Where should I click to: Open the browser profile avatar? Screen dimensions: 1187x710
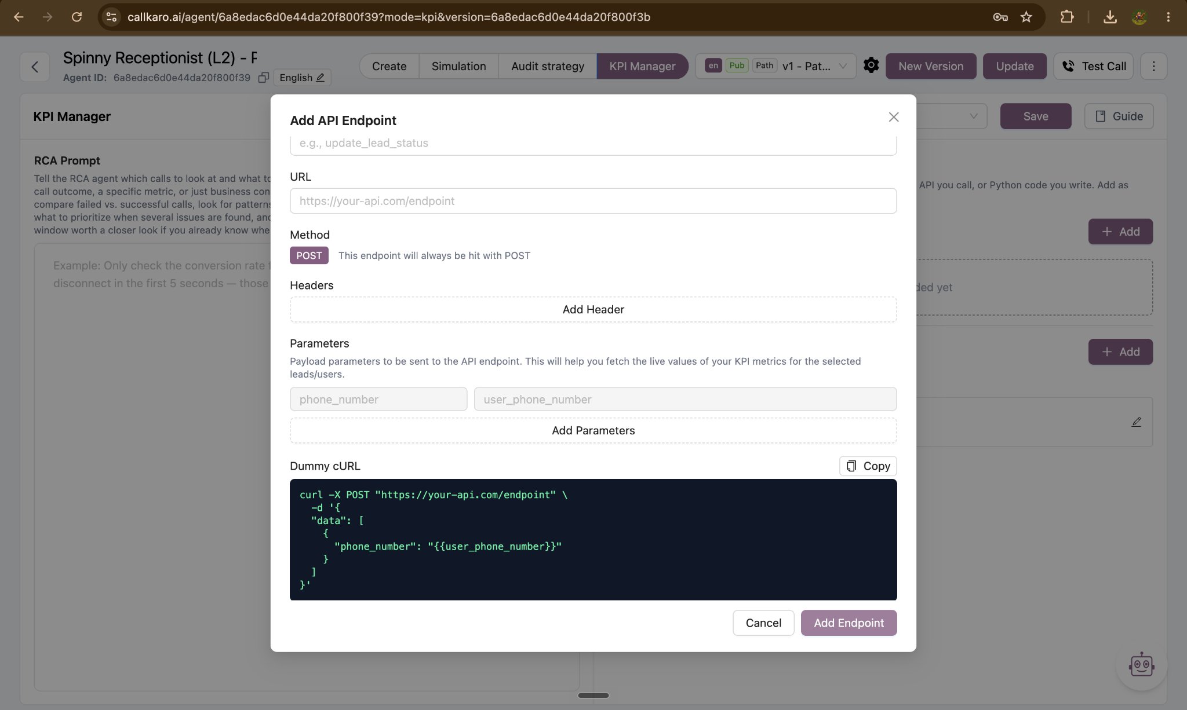pyautogui.click(x=1139, y=17)
